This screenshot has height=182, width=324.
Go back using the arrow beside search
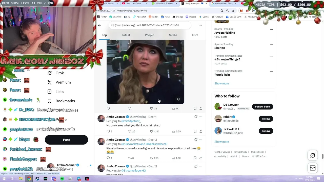tap(99, 25)
